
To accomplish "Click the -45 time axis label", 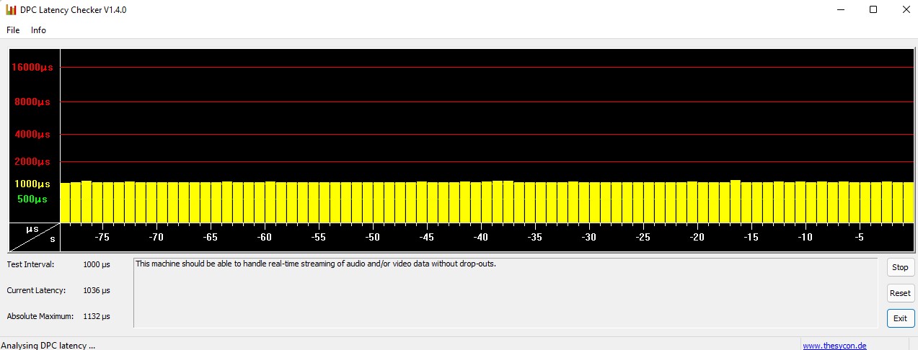I will click(x=426, y=237).
